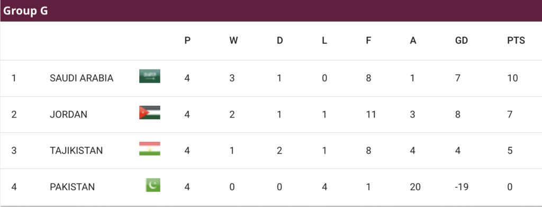
Task: Click the Tajikistan flag icon
Action: (150, 149)
